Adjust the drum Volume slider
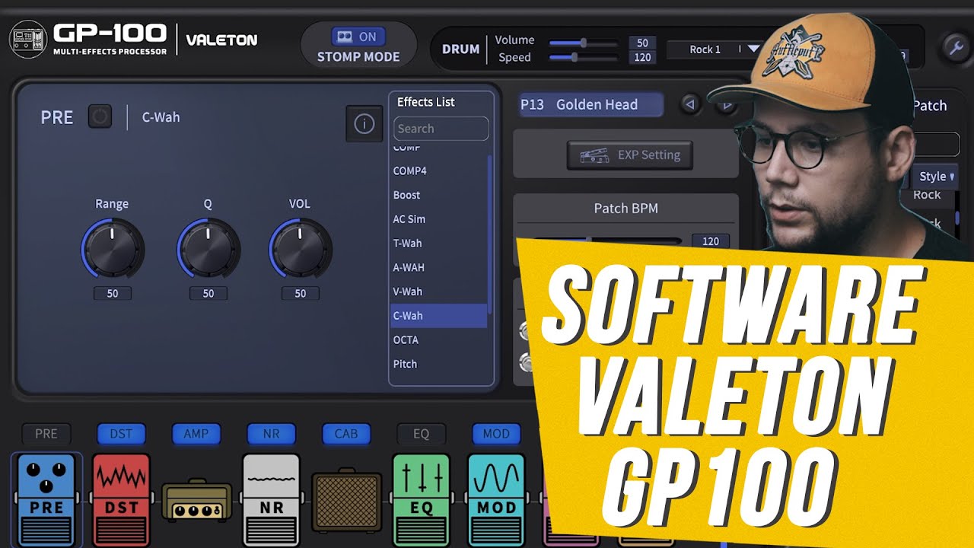974x548 pixels. point(583,43)
